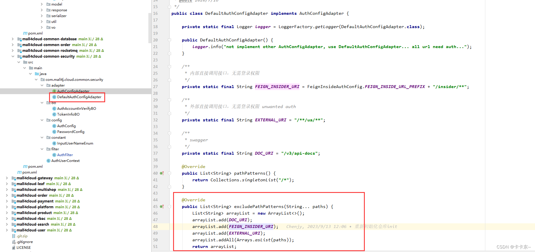Viewport: 535px width, 252px height.
Task: Fold the constructor at line 20
Action: click(x=169, y=40)
